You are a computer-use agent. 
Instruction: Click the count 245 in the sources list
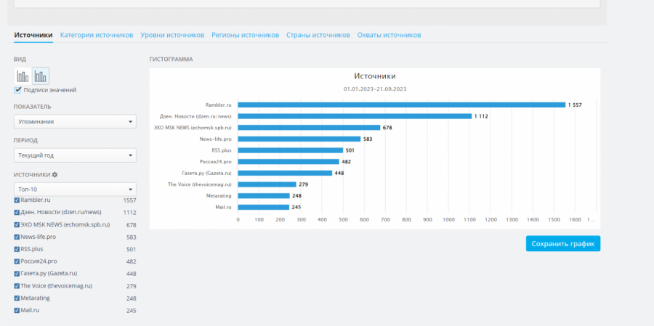pos(131,311)
